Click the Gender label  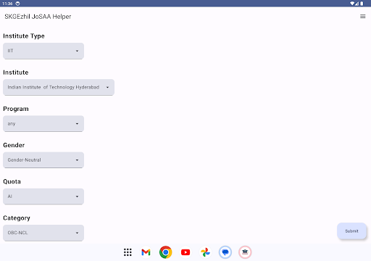click(14, 145)
